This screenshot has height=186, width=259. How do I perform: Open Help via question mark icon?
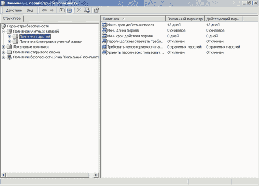click(97, 10)
